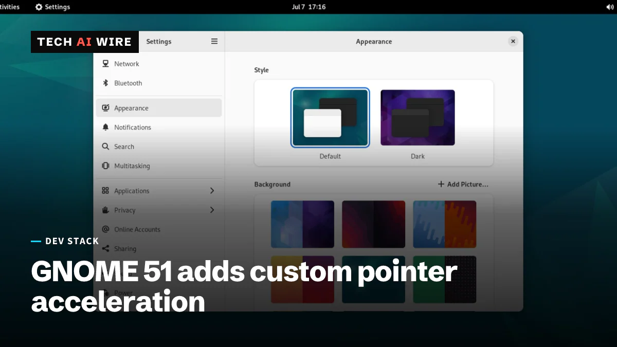Open the Sharing settings panel
617x347 pixels.
[x=159, y=249]
